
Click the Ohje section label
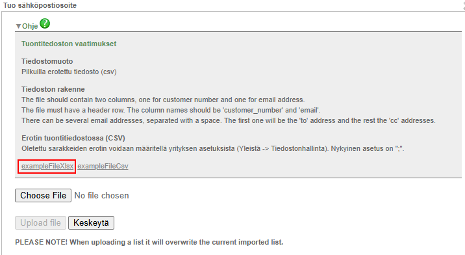point(30,26)
